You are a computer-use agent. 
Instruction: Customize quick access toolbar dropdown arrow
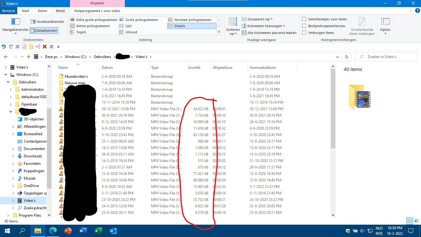(x=58, y=47)
